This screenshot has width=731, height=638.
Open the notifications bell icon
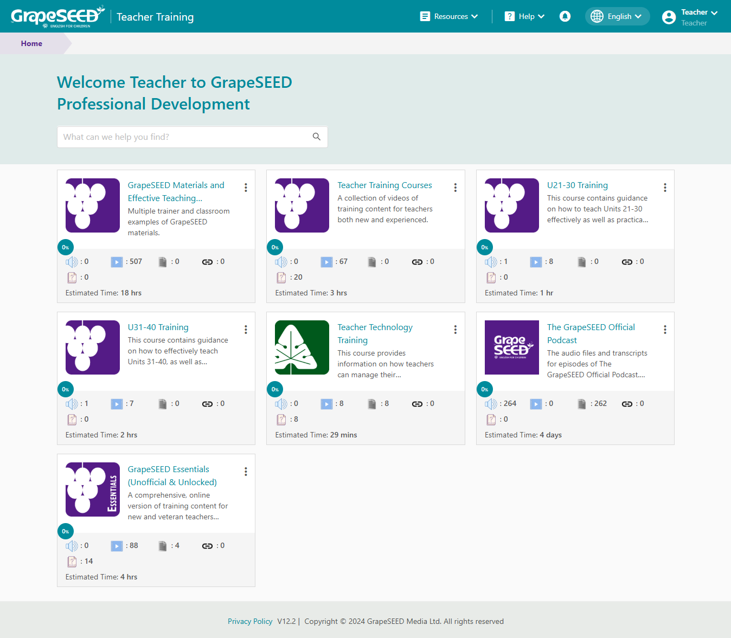pos(565,16)
